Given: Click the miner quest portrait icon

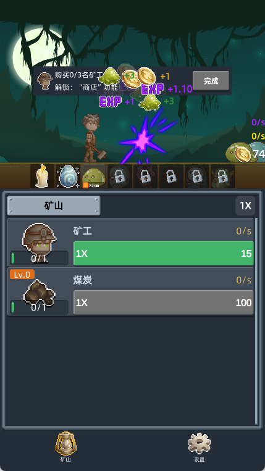Looking at the screenshot, I should (x=44, y=80).
